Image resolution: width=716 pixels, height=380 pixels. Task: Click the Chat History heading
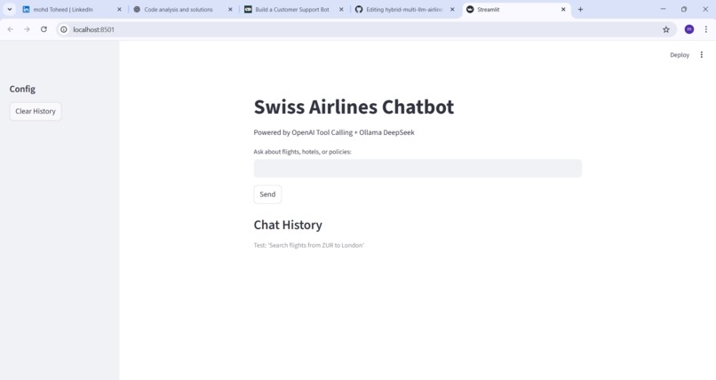288,225
